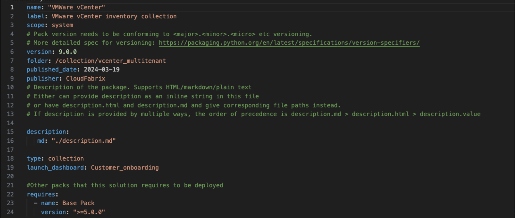
Task: Click the published_date value 2024-03-19
Action: point(101,70)
